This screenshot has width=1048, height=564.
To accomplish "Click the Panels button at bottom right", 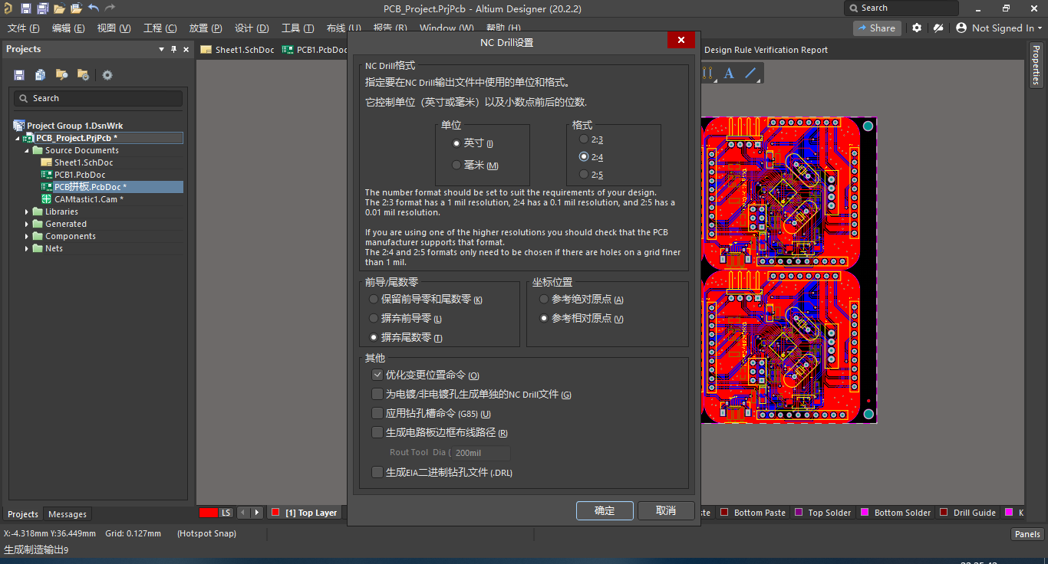I will tap(1027, 533).
